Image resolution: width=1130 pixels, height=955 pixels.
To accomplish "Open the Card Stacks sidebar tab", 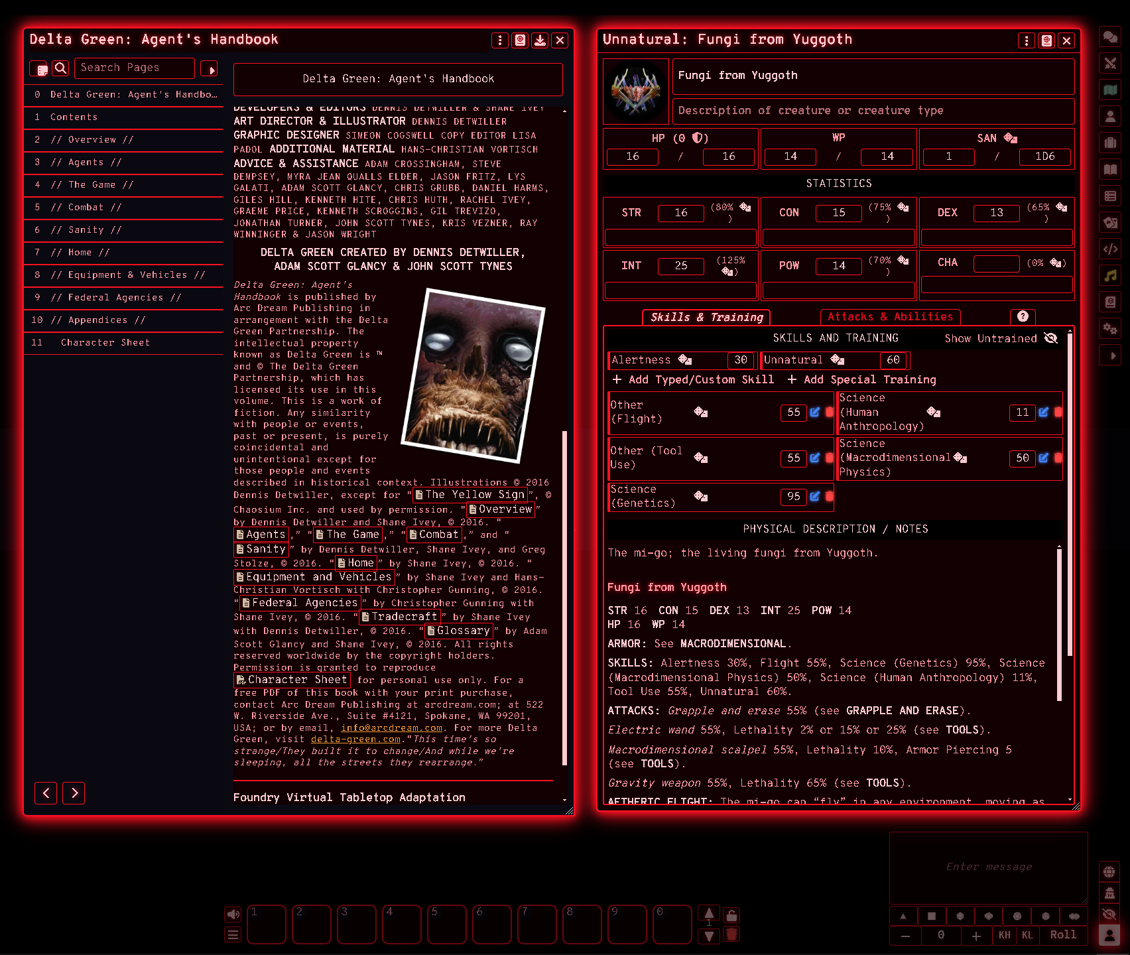I will pos(1110,222).
